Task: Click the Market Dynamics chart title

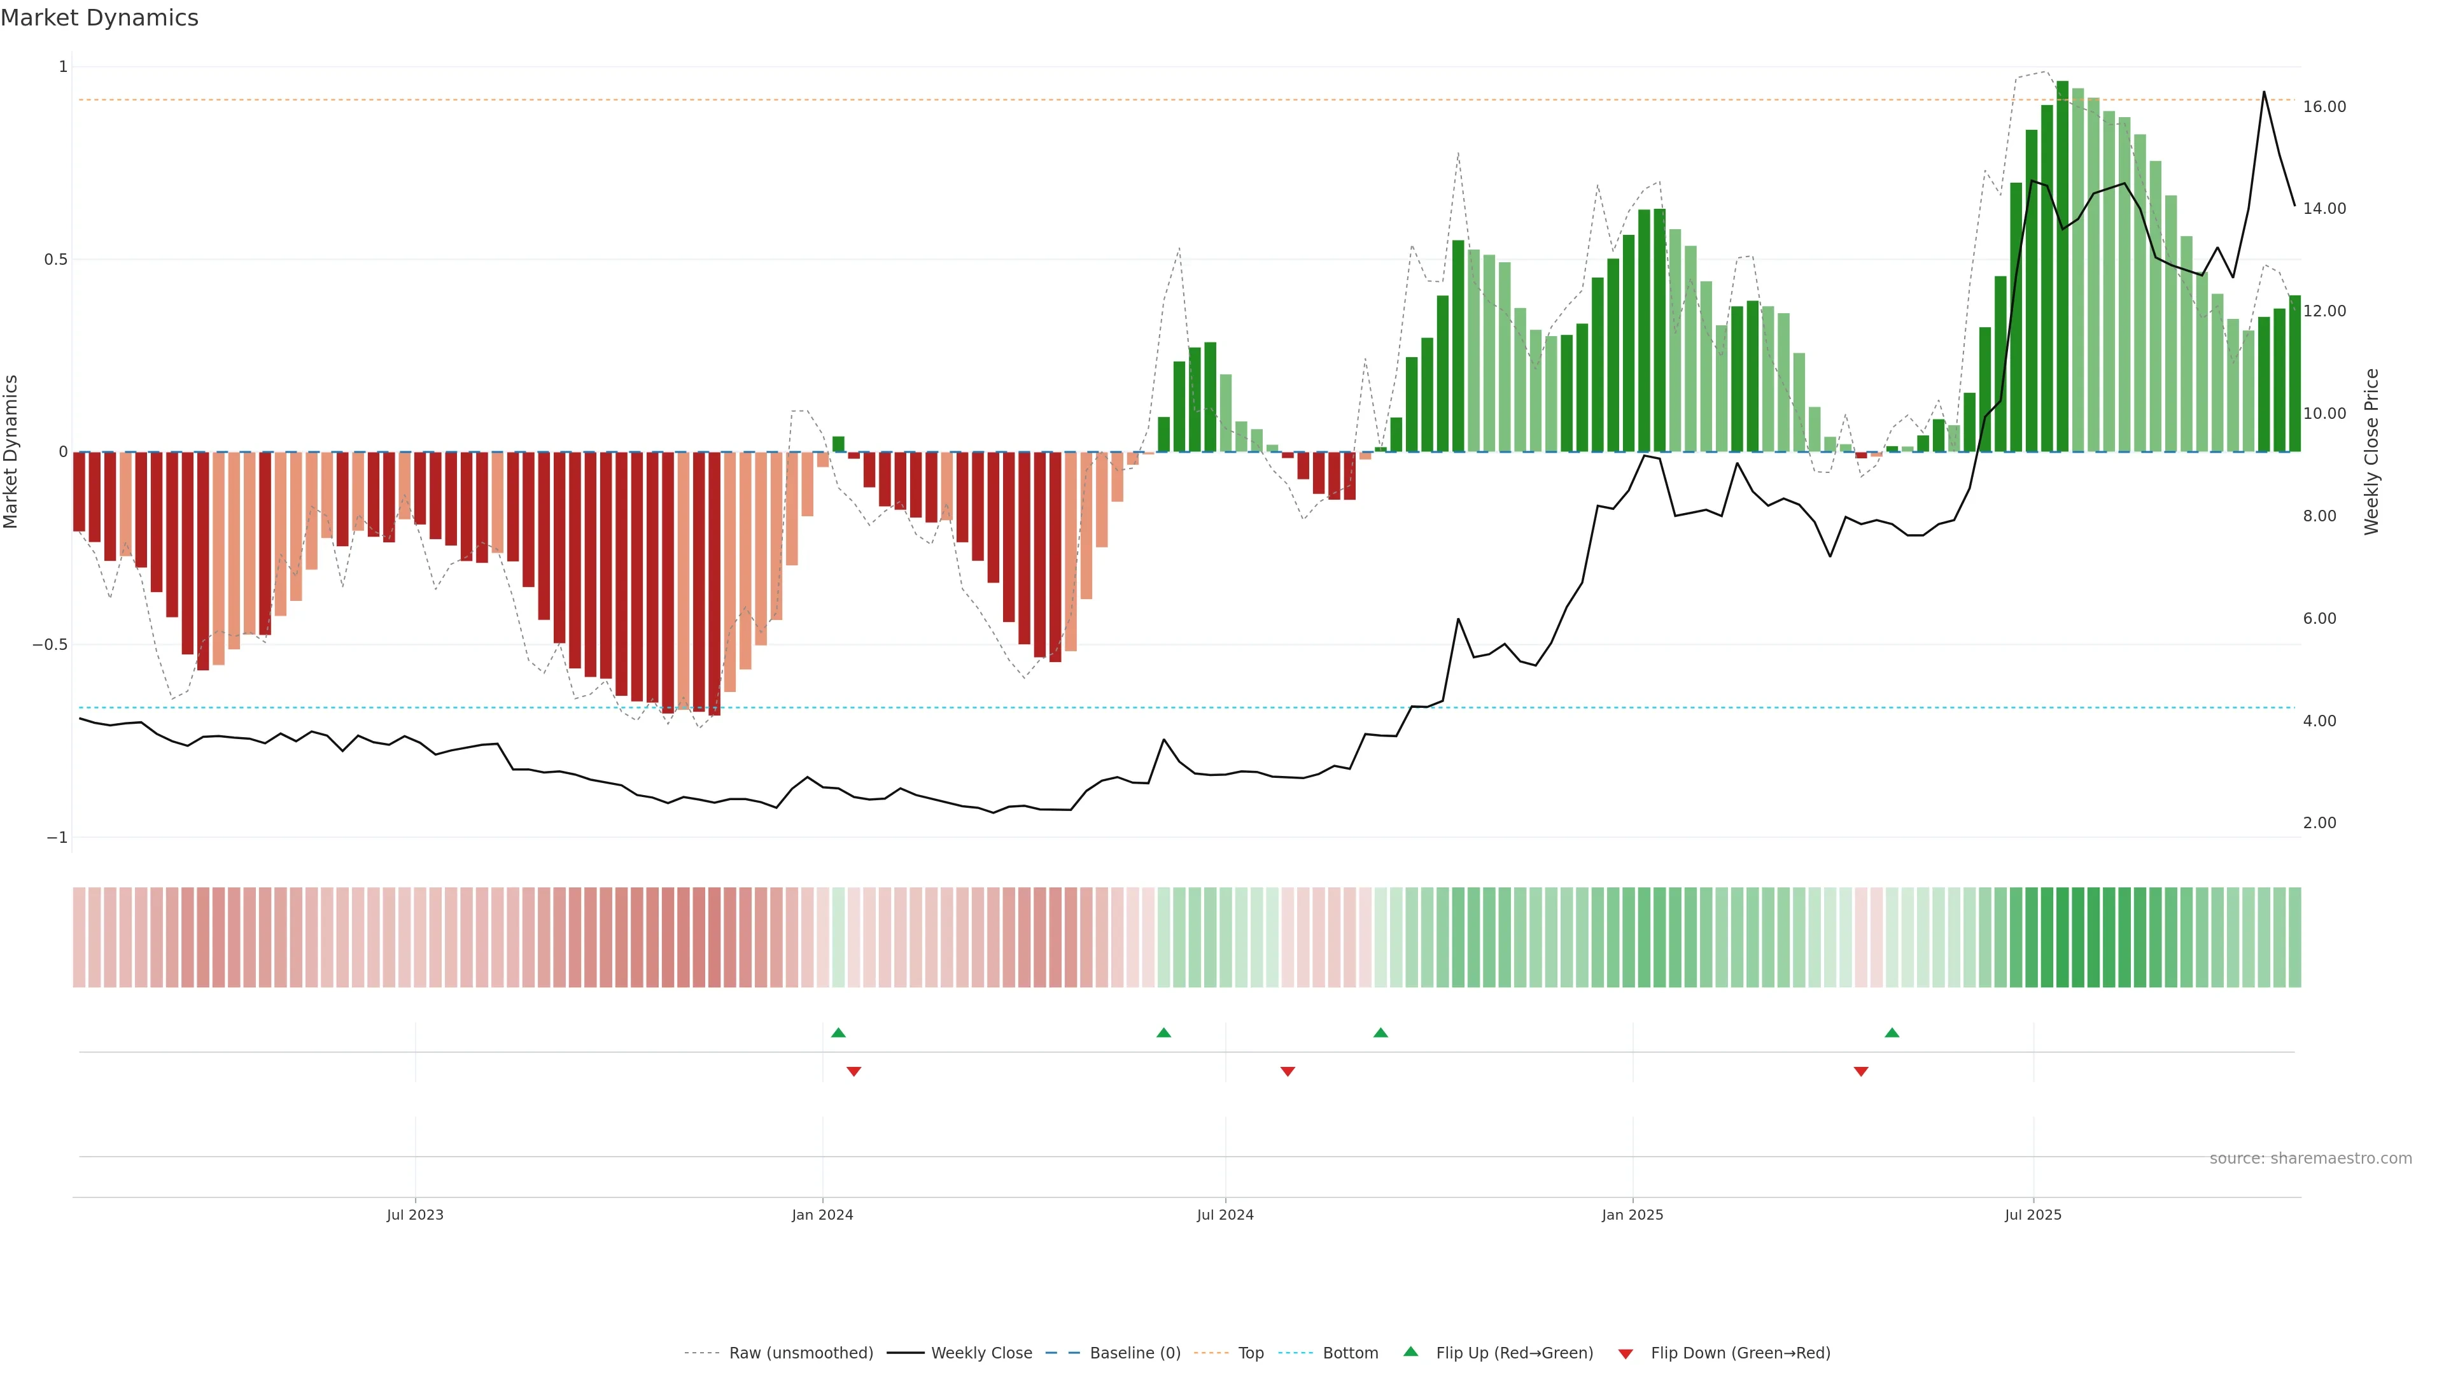Action: pyautogui.click(x=100, y=18)
